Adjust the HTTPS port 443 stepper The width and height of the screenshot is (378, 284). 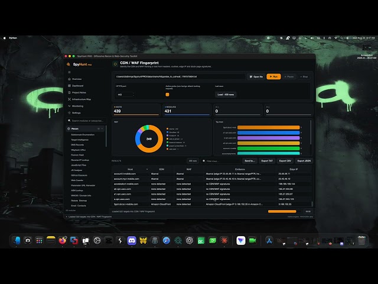click(x=133, y=95)
